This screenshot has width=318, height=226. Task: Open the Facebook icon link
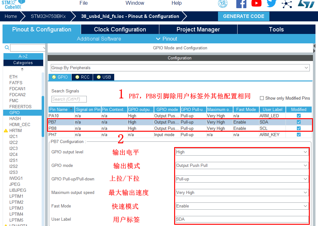pyautogui.click(x=241, y=3)
